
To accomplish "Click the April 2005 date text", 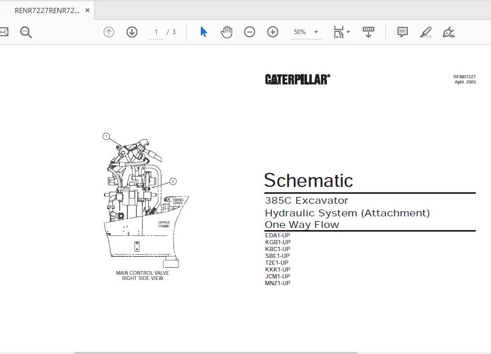I will click(465, 82).
